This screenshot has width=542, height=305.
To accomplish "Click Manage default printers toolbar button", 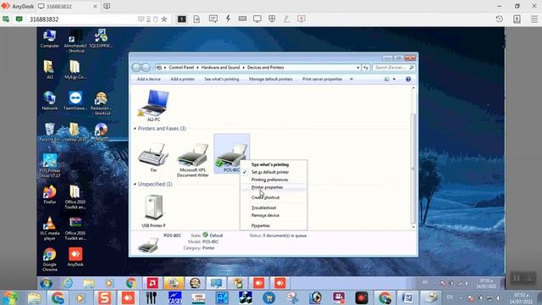I will [x=271, y=79].
